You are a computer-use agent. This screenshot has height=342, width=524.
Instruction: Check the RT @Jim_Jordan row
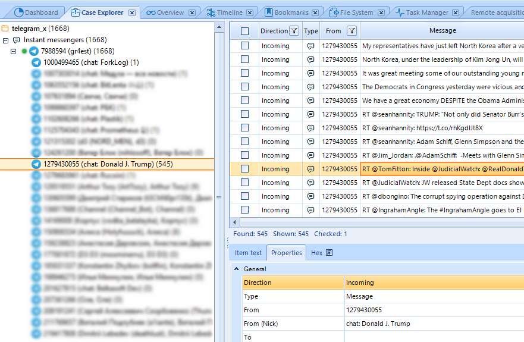coord(244,155)
